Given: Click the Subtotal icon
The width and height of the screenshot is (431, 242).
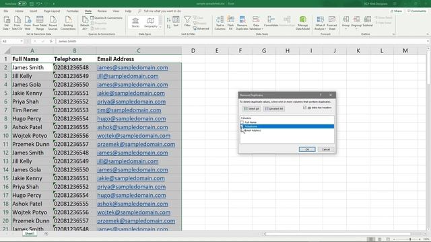Looking at the screenshot, I should coord(368,22).
